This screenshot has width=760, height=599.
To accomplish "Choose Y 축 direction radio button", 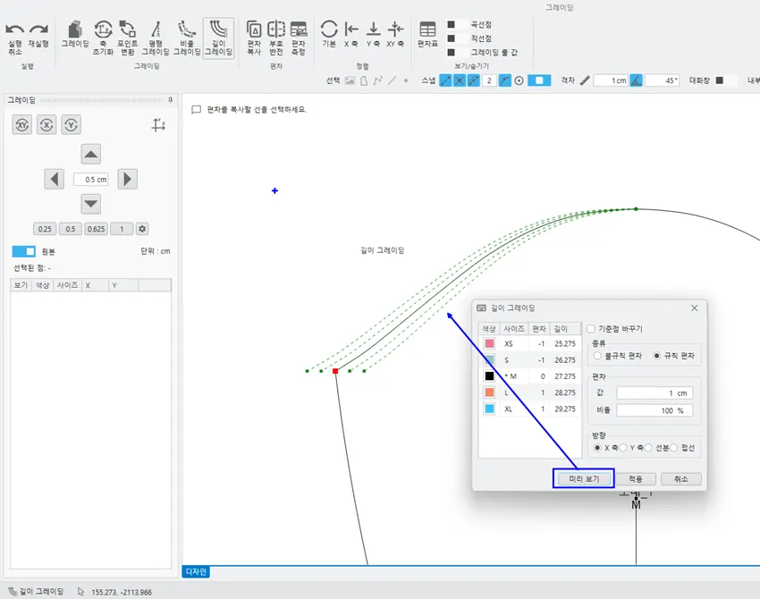I will click(x=623, y=447).
